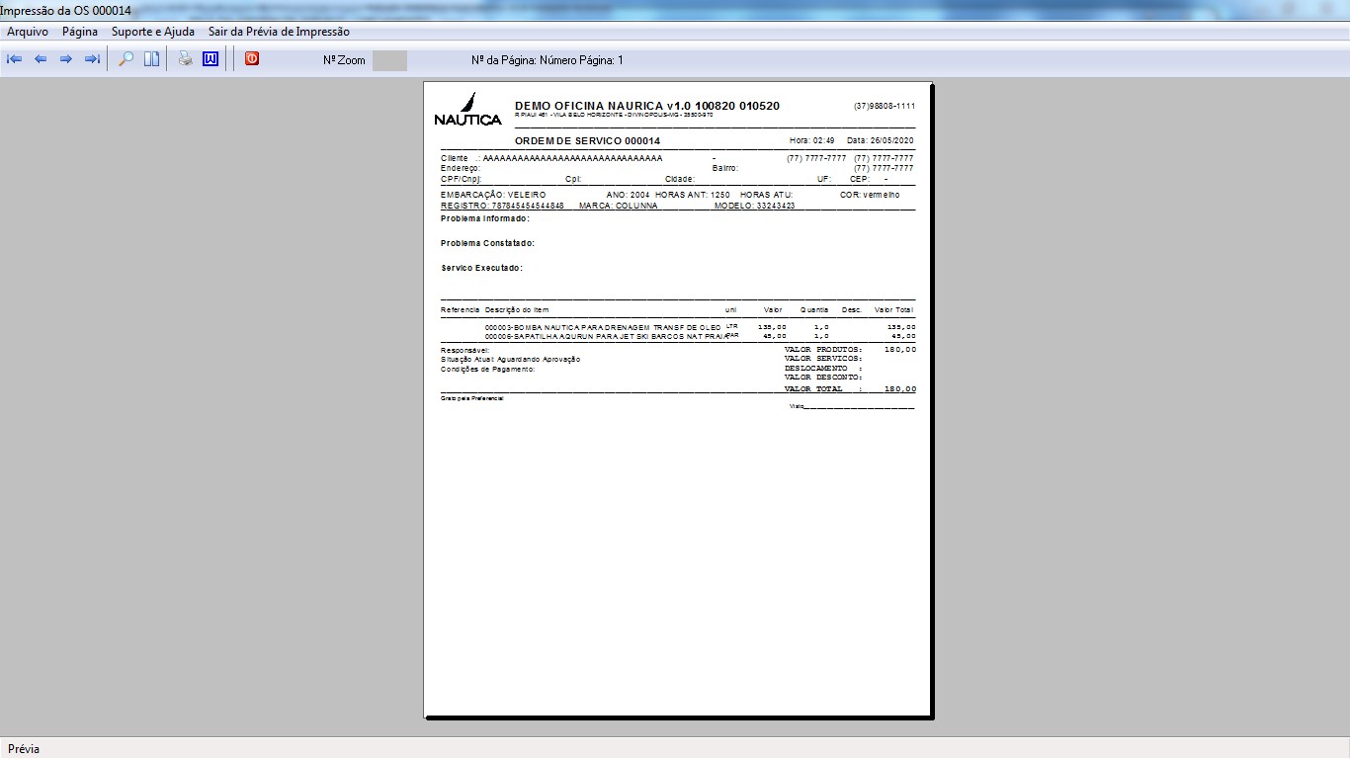Go to the first page arrow
Screen dimensions: 1350x759
(x=15, y=59)
